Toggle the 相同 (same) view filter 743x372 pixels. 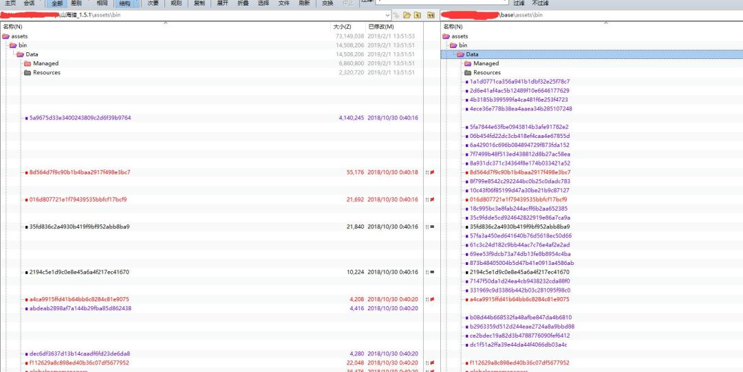102,3
